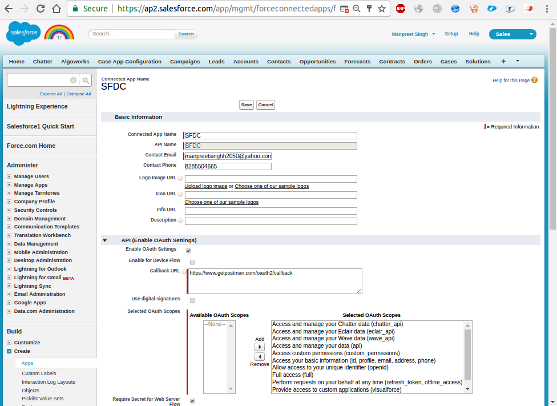Viewport: 557px width, 406px height.
Task: Expand the Customize tree node
Action: point(9,343)
